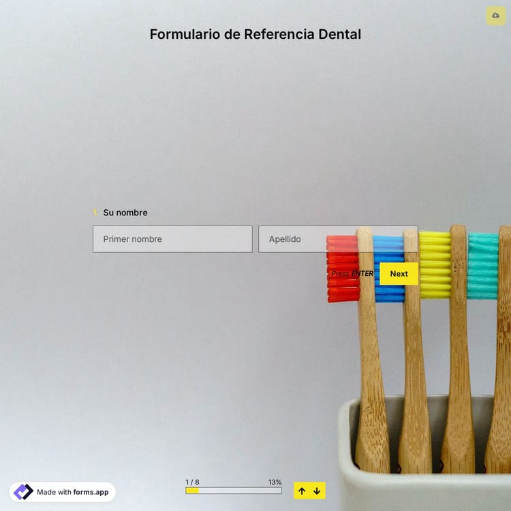Select the "Formulario de Referencia Dental" title
Screen dimensions: 511x511
pyautogui.click(x=255, y=34)
